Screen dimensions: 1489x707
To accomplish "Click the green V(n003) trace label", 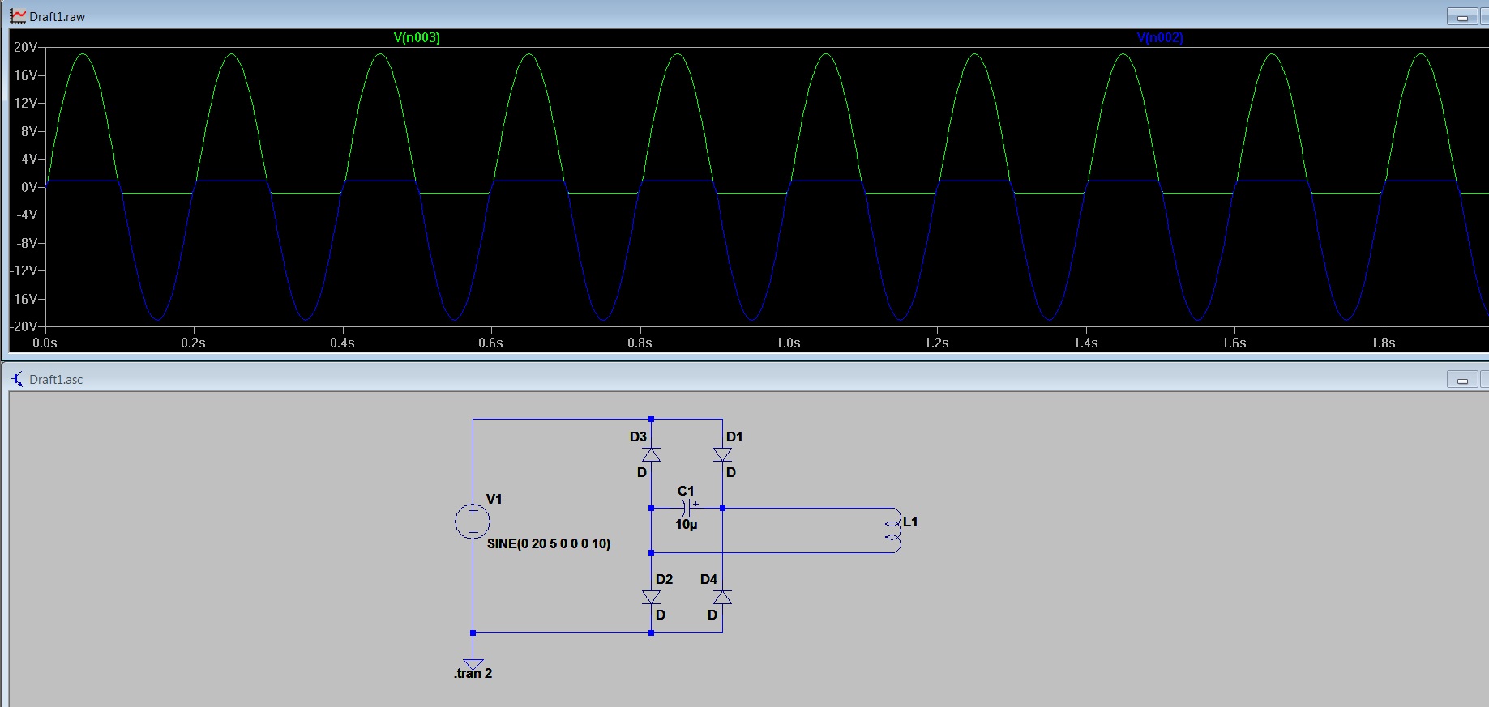I will pyautogui.click(x=417, y=37).
